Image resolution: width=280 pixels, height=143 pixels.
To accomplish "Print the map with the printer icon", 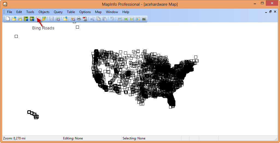I will 79,19.
